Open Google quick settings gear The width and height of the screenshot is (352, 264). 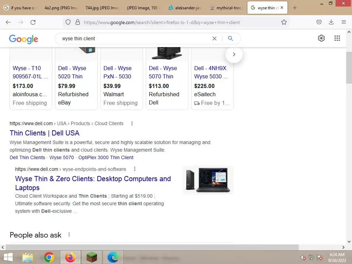coord(321,38)
